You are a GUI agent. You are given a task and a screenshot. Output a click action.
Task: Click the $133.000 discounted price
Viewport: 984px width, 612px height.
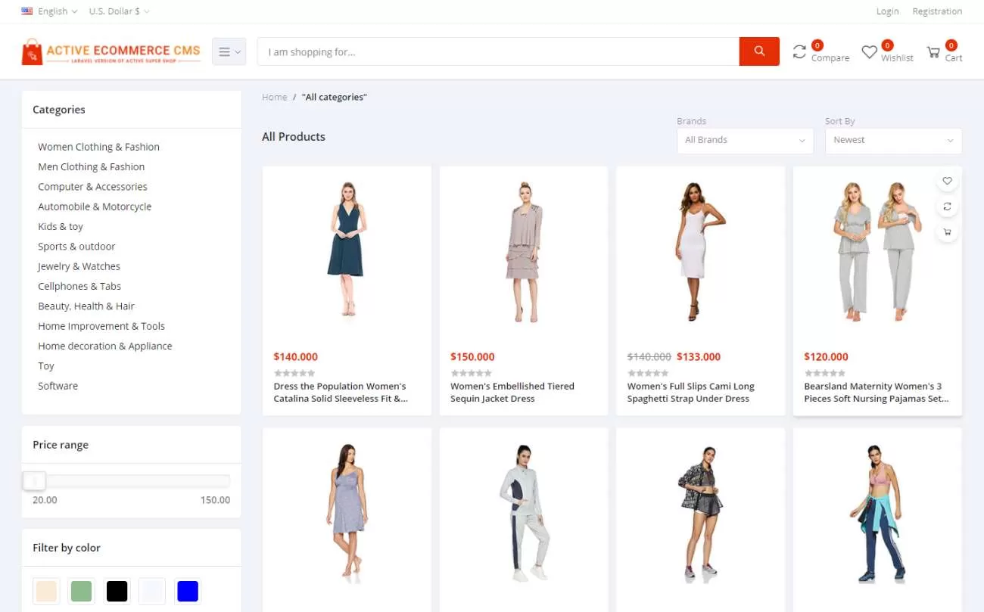pyautogui.click(x=699, y=357)
